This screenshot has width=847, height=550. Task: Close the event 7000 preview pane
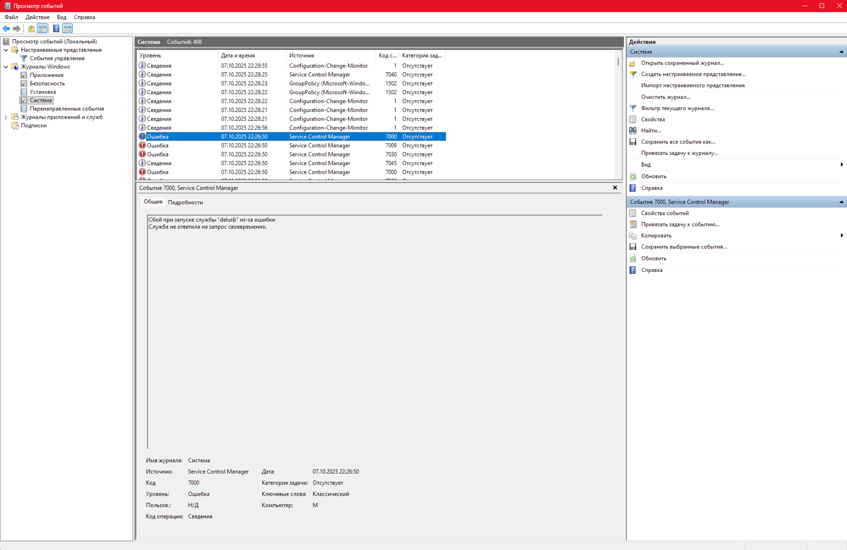(615, 188)
